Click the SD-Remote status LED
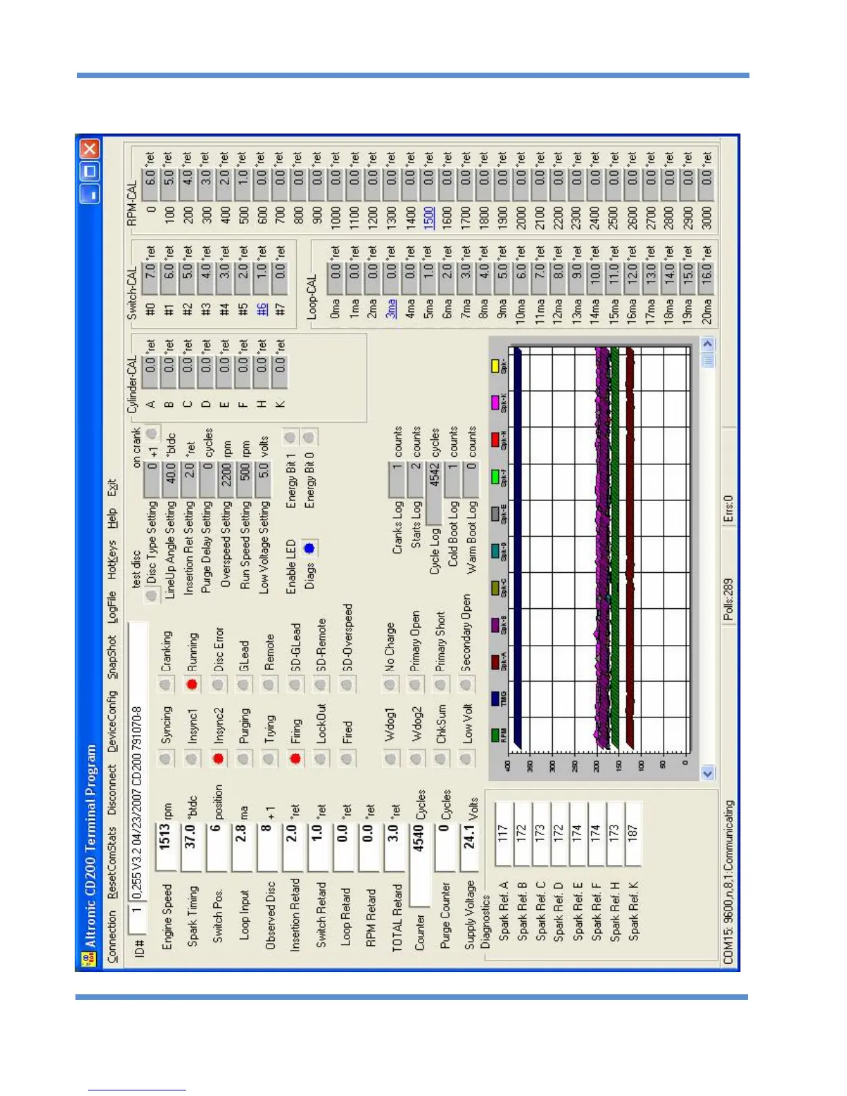The height and width of the screenshot is (1096, 847). click(x=320, y=684)
